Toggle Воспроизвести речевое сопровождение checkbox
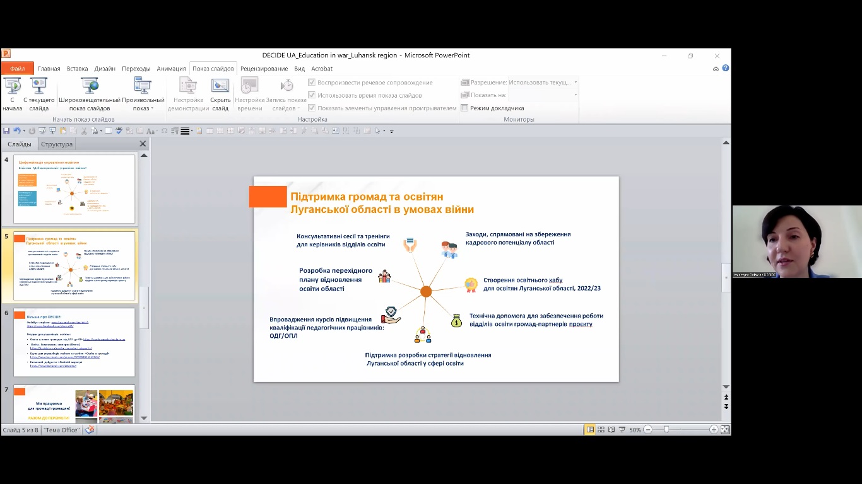Viewport: 862px width, 484px height. coord(312,83)
